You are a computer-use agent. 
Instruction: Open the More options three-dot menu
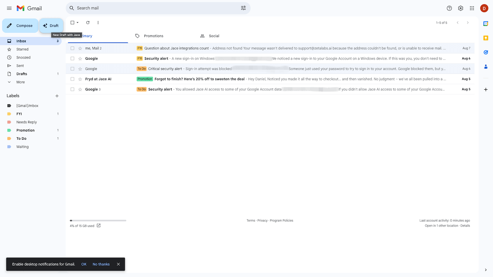coord(98,22)
